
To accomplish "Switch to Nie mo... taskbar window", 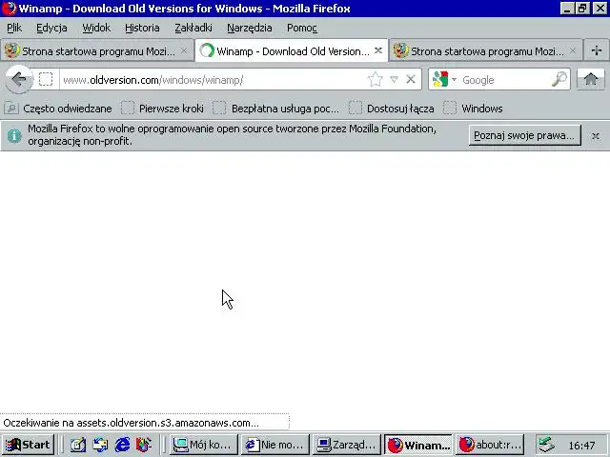I will tap(274, 445).
